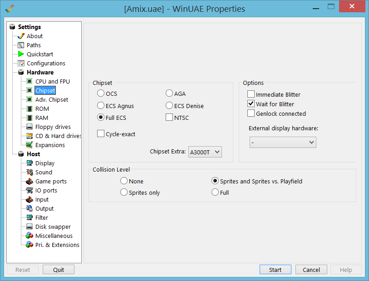
Task: Open the Miscellaneous page
Action: point(54,236)
